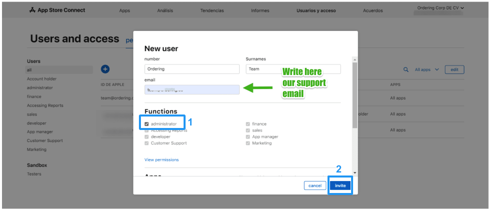Click the invite button
The width and height of the screenshot is (489, 210).
tap(340, 185)
